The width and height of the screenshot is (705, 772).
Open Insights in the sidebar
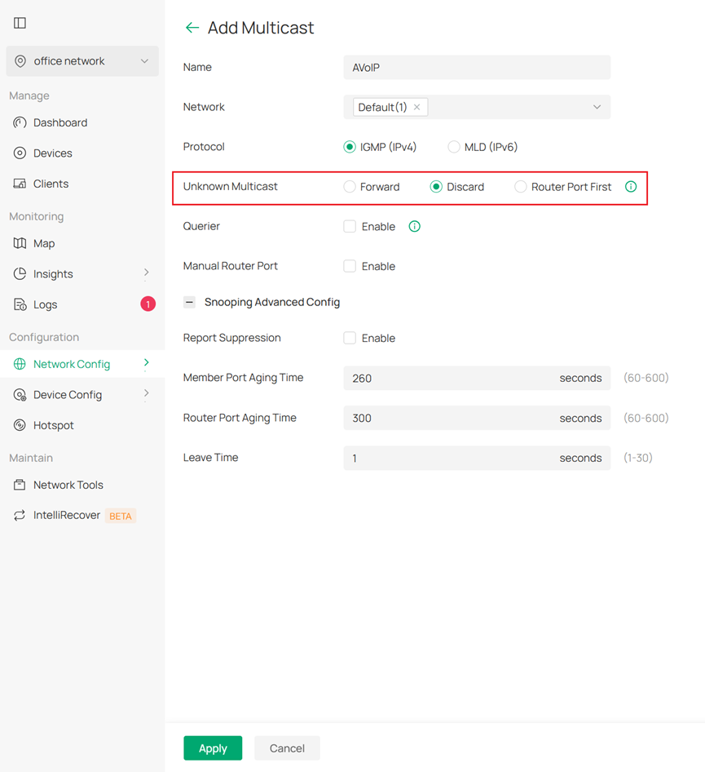pos(53,273)
